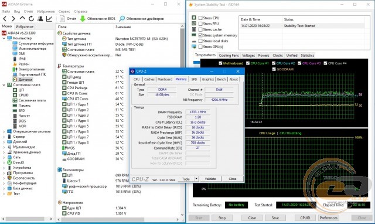
Task: Toggle CPU Core #1 graph checkbox
Action: click(x=248, y=63)
